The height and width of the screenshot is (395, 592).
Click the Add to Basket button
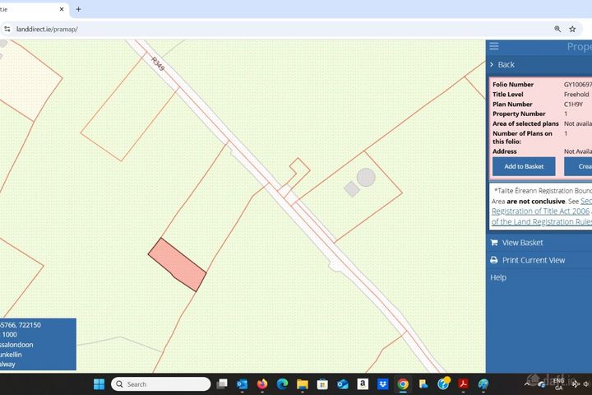[524, 166]
